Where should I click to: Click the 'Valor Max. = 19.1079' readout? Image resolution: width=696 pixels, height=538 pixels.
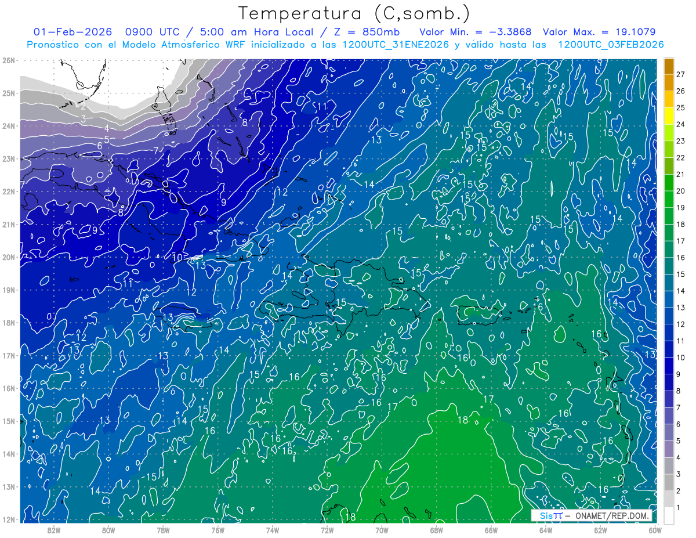(x=600, y=32)
